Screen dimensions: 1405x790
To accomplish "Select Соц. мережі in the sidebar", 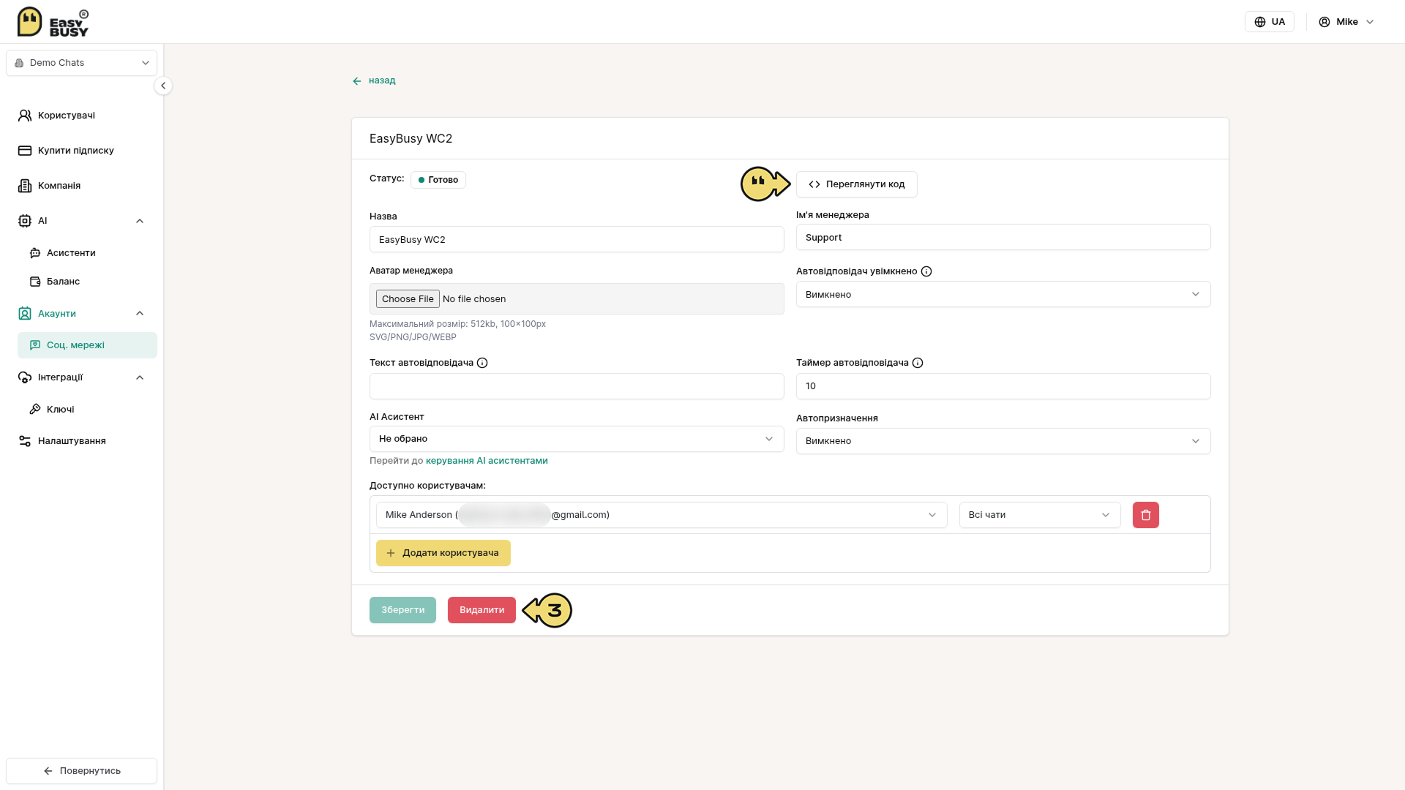I will (87, 345).
